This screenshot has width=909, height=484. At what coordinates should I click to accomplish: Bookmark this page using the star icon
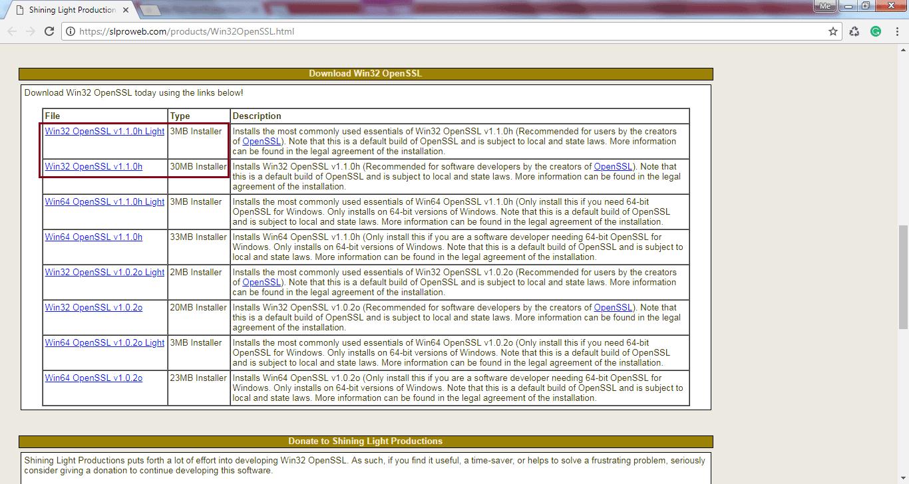tap(832, 31)
